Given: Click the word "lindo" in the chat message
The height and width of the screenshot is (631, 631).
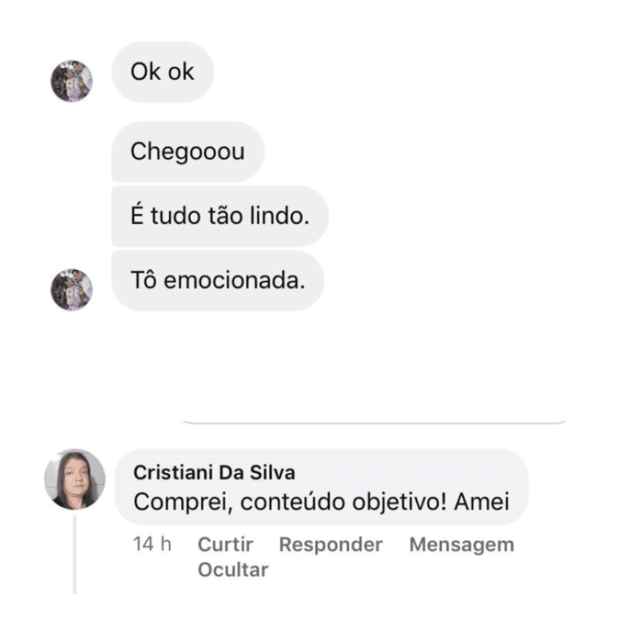Looking at the screenshot, I should (279, 216).
